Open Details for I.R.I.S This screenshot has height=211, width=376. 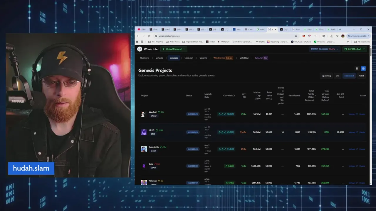[x=362, y=132]
